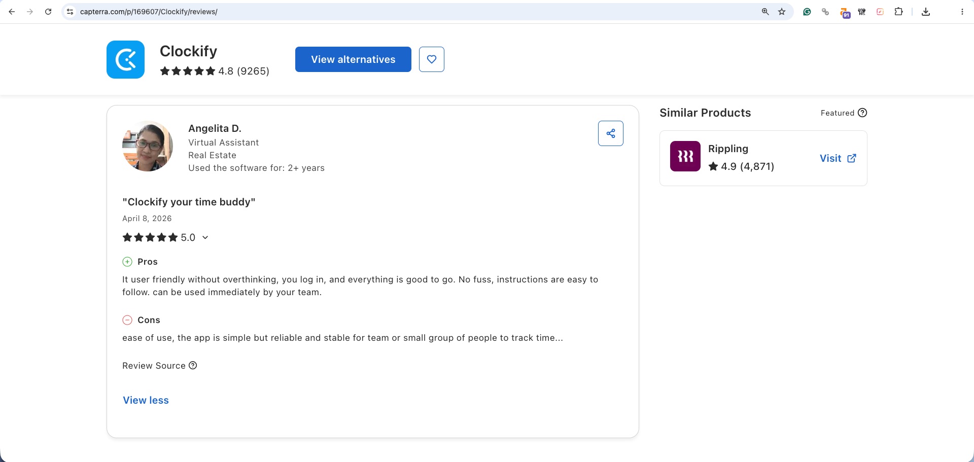Reload the Capterra page
The image size is (974, 462).
(48, 12)
